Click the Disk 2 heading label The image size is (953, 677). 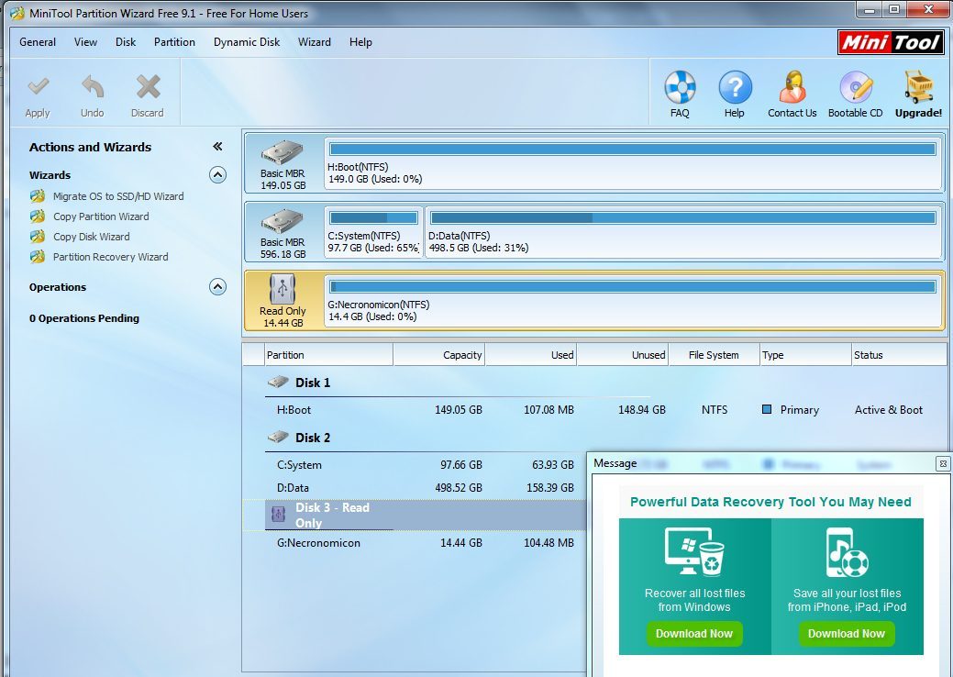point(313,438)
